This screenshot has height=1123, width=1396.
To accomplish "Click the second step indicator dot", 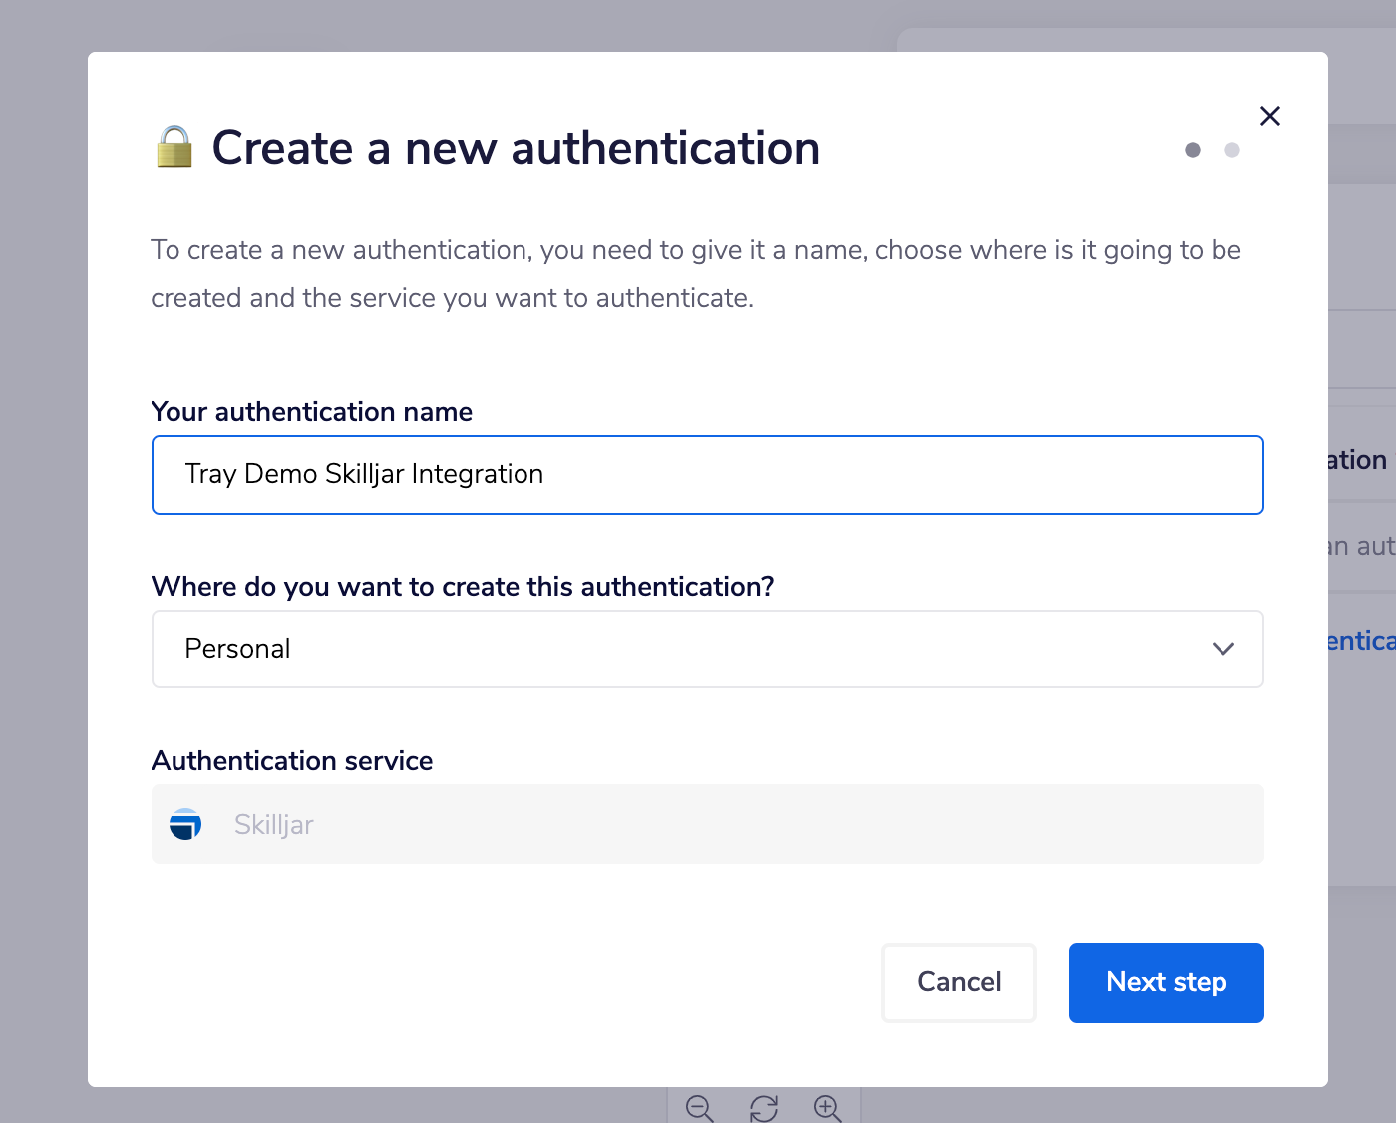I will pyautogui.click(x=1232, y=150).
